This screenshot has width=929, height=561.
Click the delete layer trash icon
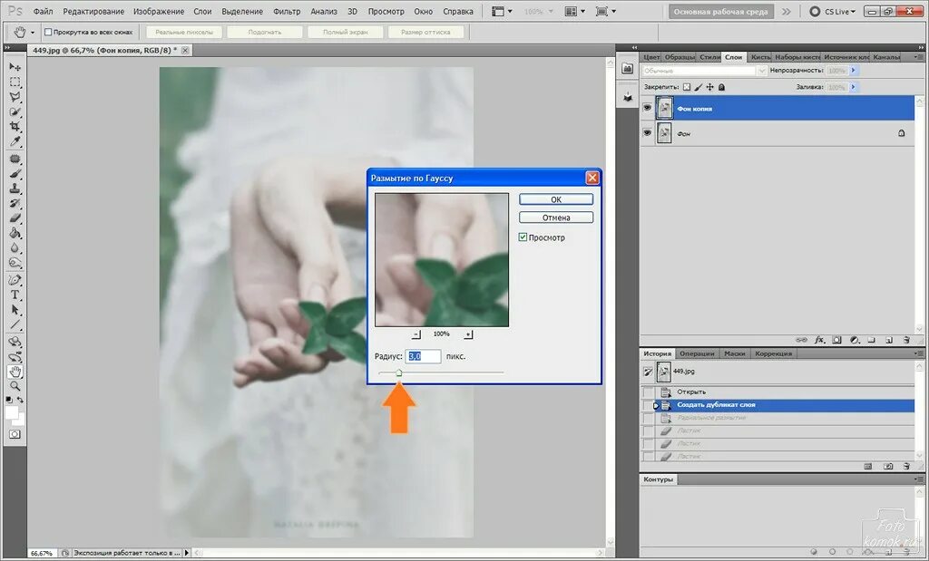click(x=906, y=340)
